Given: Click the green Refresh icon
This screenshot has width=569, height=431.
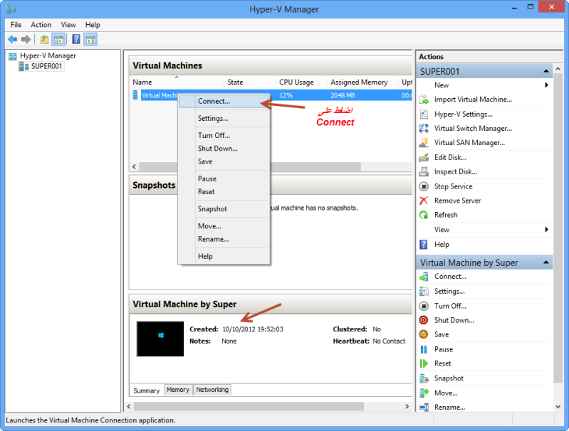Looking at the screenshot, I should point(424,215).
